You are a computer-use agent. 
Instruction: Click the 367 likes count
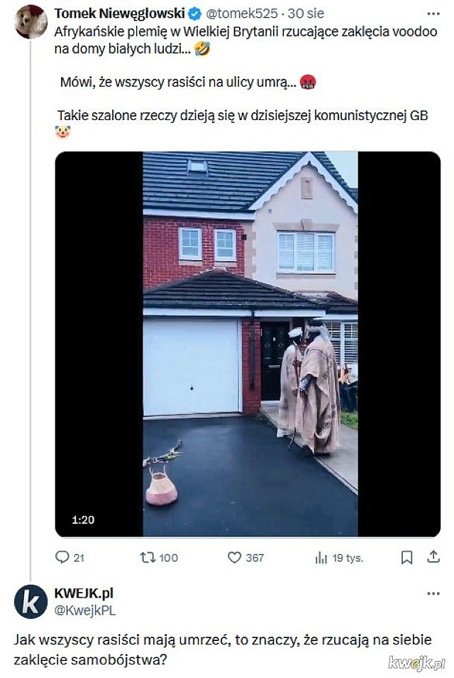(x=255, y=558)
